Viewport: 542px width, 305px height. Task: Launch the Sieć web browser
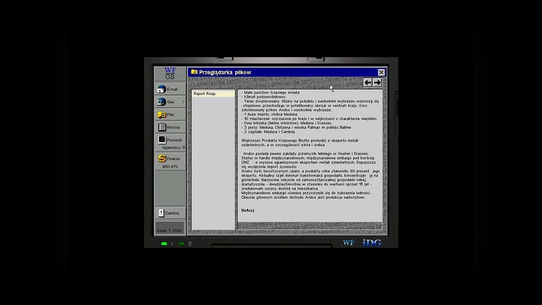coord(170,102)
